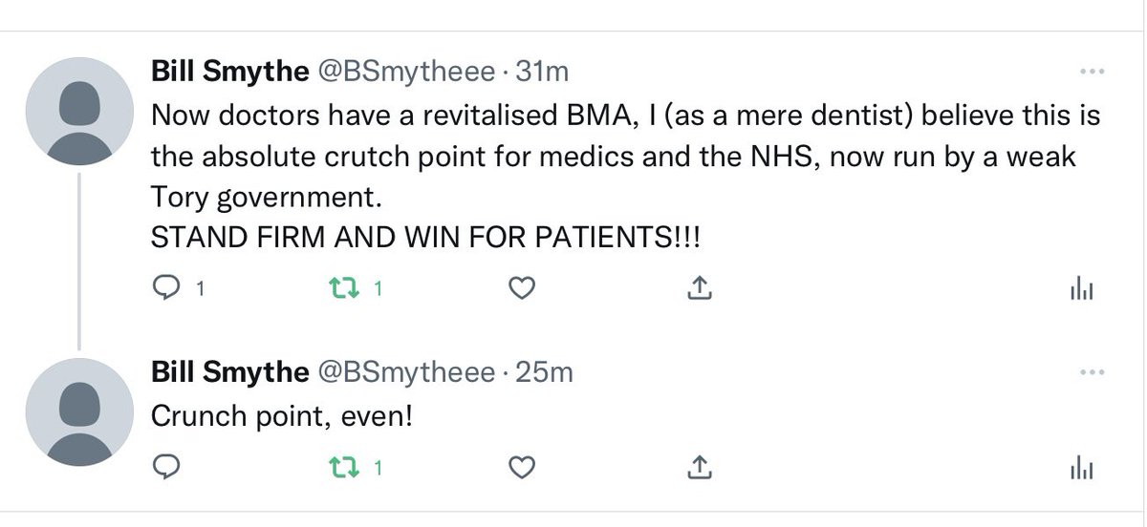Click the first tweet's body text
The height and width of the screenshot is (527, 1147).
click(x=626, y=177)
